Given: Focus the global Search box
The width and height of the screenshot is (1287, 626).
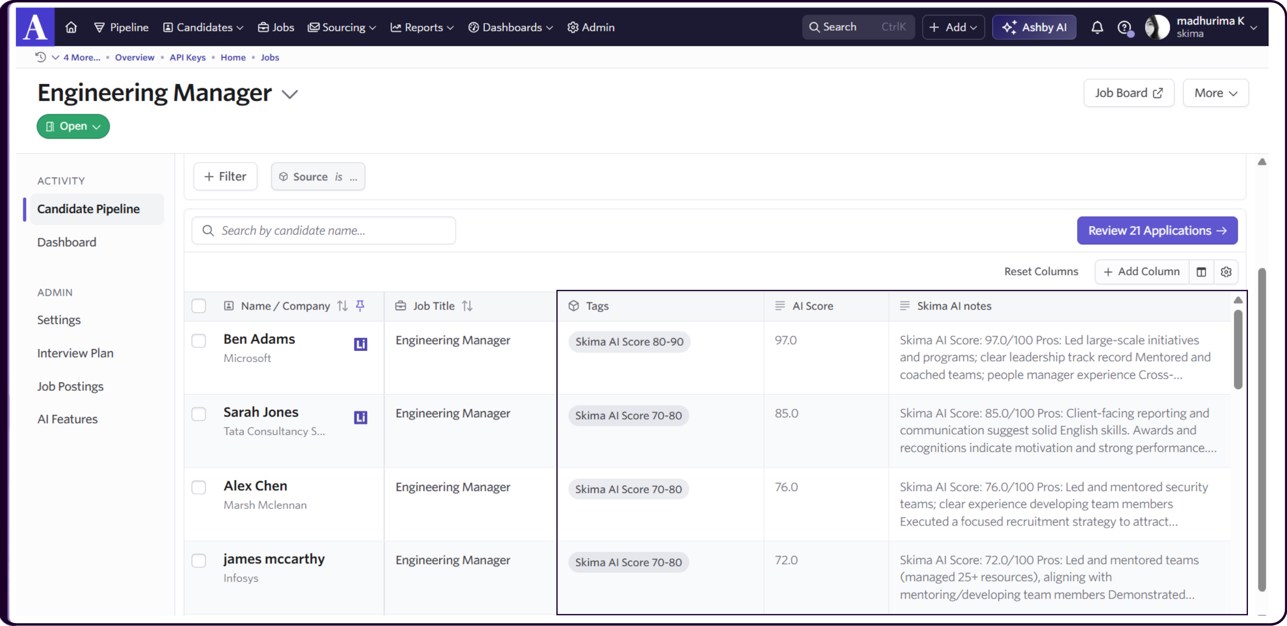Looking at the screenshot, I should 858,27.
